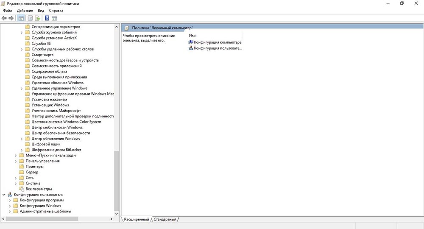The image size is (424, 229).
Task: Expand the Шифрование диска BitLocker node
Action: [22, 150]
